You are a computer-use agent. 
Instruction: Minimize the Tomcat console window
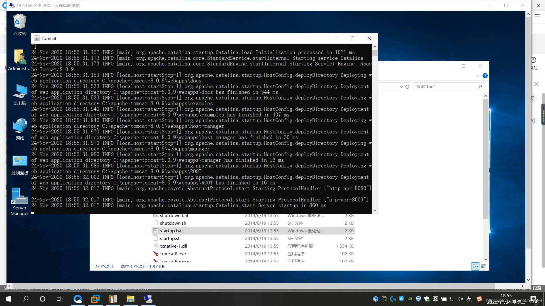(336, 38)
